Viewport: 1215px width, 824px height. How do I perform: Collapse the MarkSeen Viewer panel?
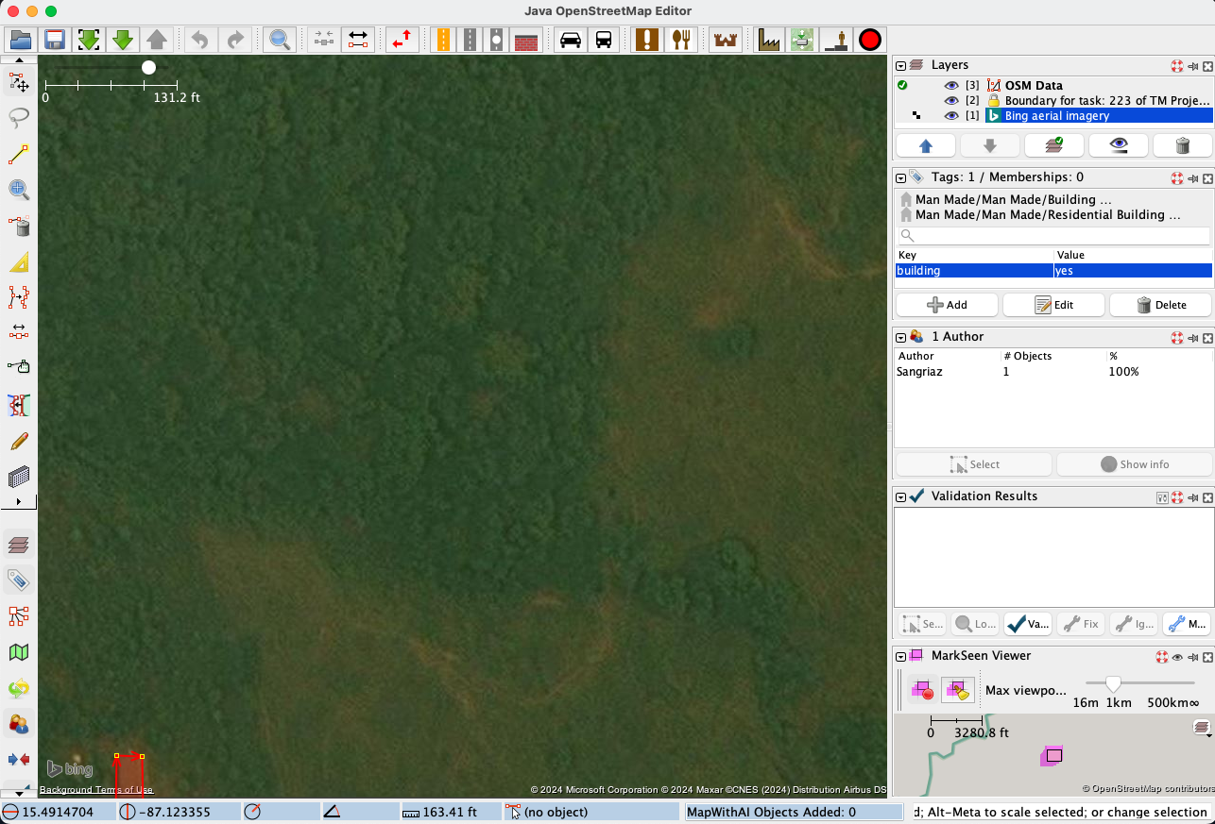click(x=901, y=656)
